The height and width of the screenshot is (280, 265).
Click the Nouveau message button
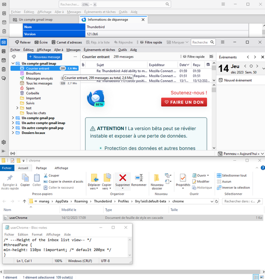pos(45,57)
